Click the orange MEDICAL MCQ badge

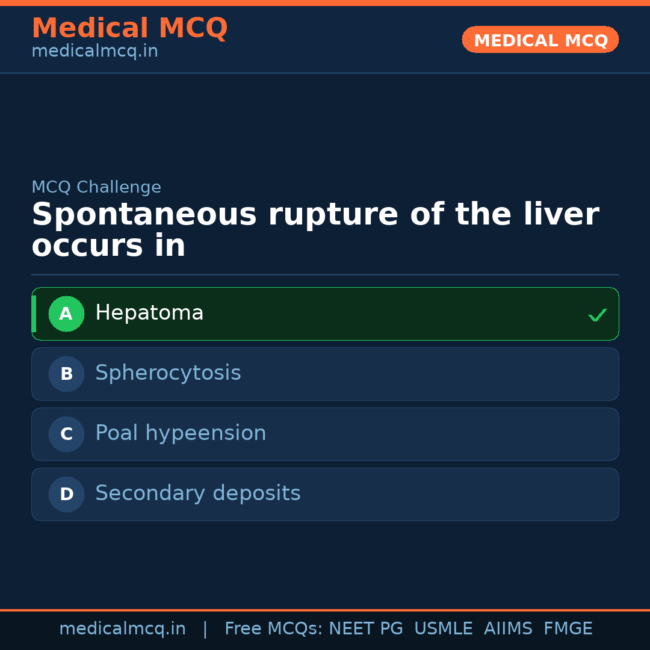point(540,40)
